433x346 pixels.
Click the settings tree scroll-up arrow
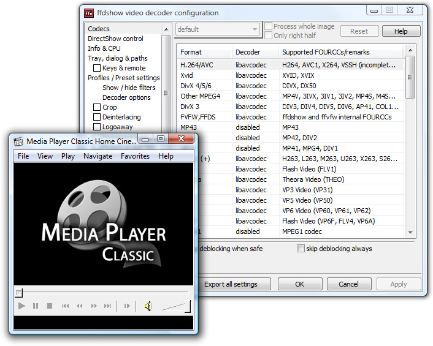(166, 29)
